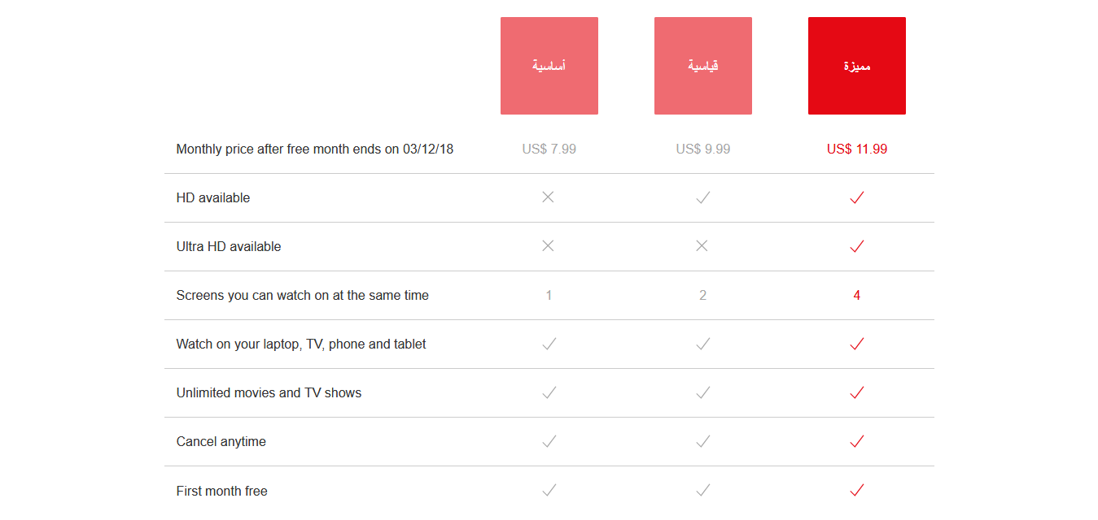Click Basic plan's laptop, TV, phone, tablet checkmark
Viewport: 1098px width, 520px height.
coord(549,344)
